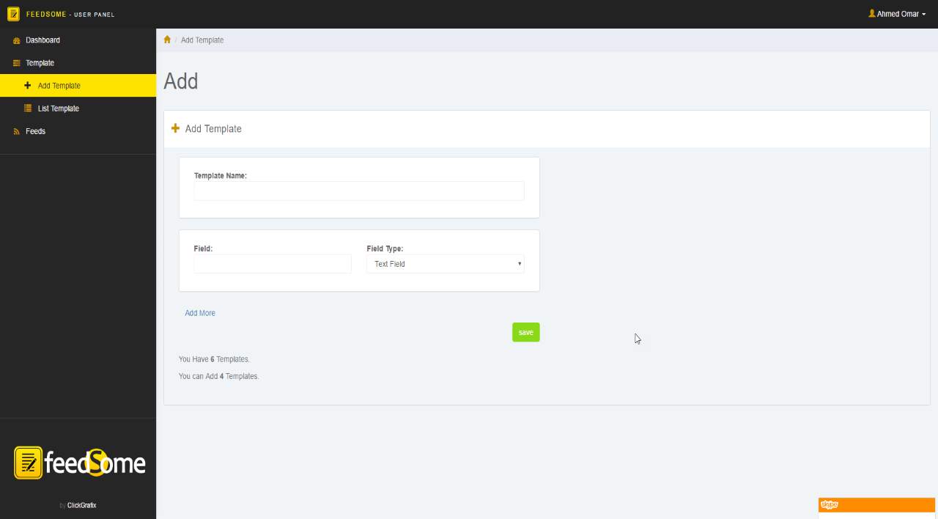
Task: Click the list icon beside List Template
Action: (x=28, y=108)
